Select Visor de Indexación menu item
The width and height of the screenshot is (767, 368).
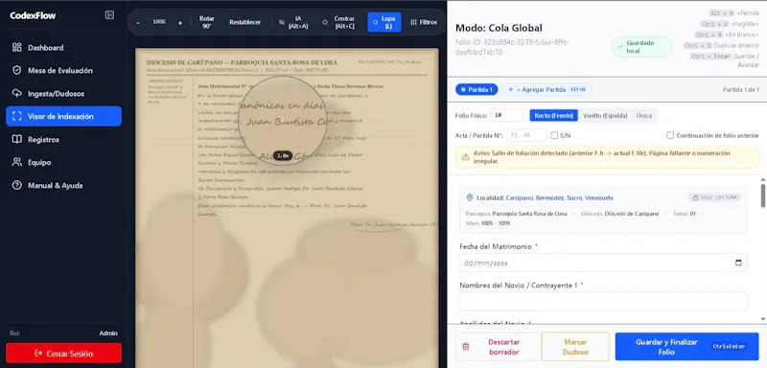pos(63,116)
